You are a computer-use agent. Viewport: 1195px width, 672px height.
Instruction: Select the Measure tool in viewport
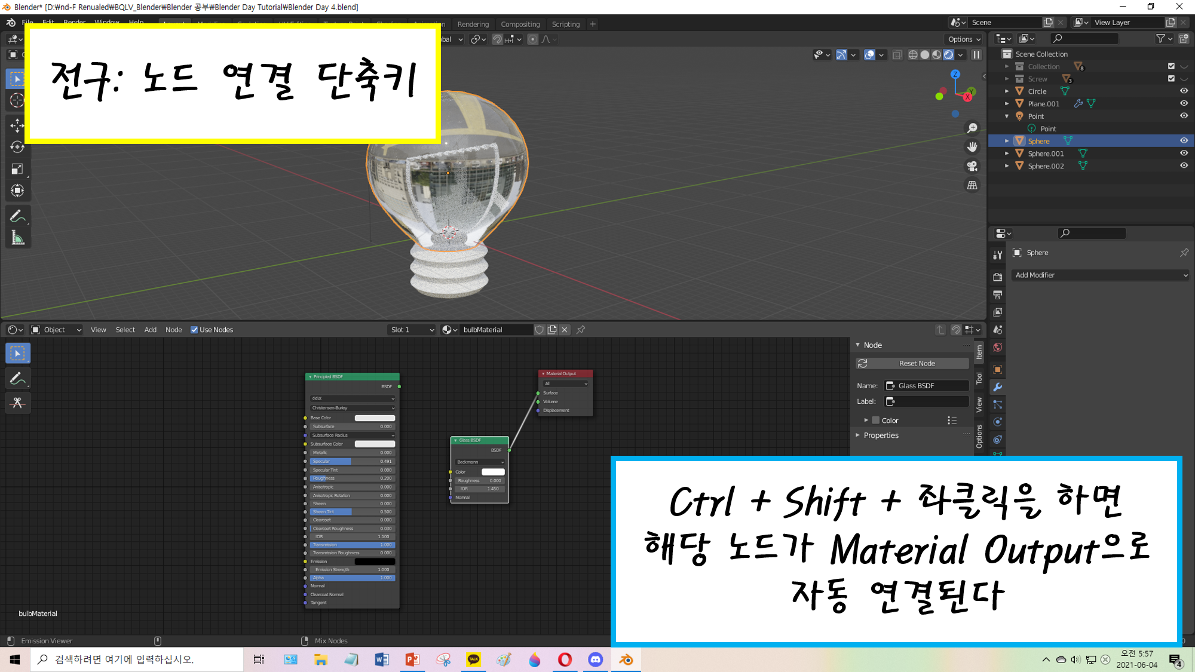pos(17,238)
